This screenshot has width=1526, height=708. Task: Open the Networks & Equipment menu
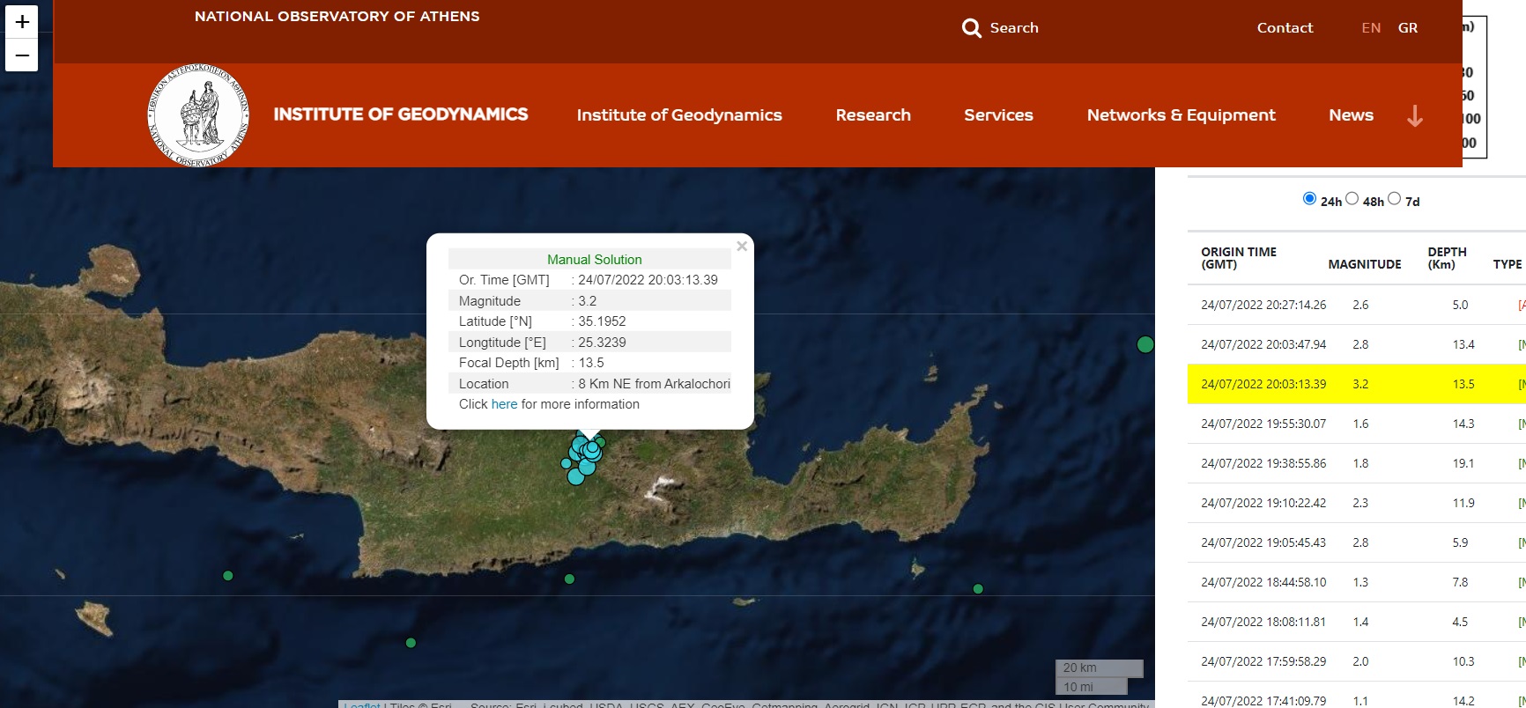1181,115
